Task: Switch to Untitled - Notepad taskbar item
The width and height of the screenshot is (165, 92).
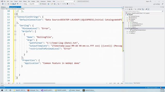Action: (75, 90)
